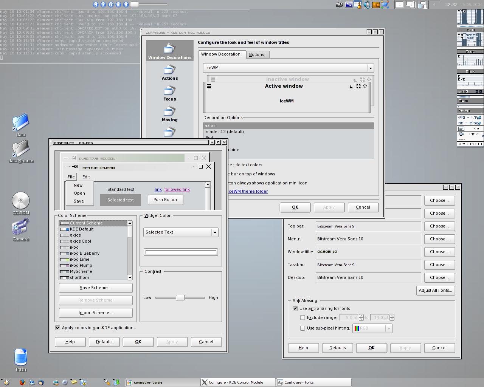Image resolution: width=484 pixels, height=387 pixels.
Task: Select the Moving module in sidebar
Action: [x=170, y=114]
